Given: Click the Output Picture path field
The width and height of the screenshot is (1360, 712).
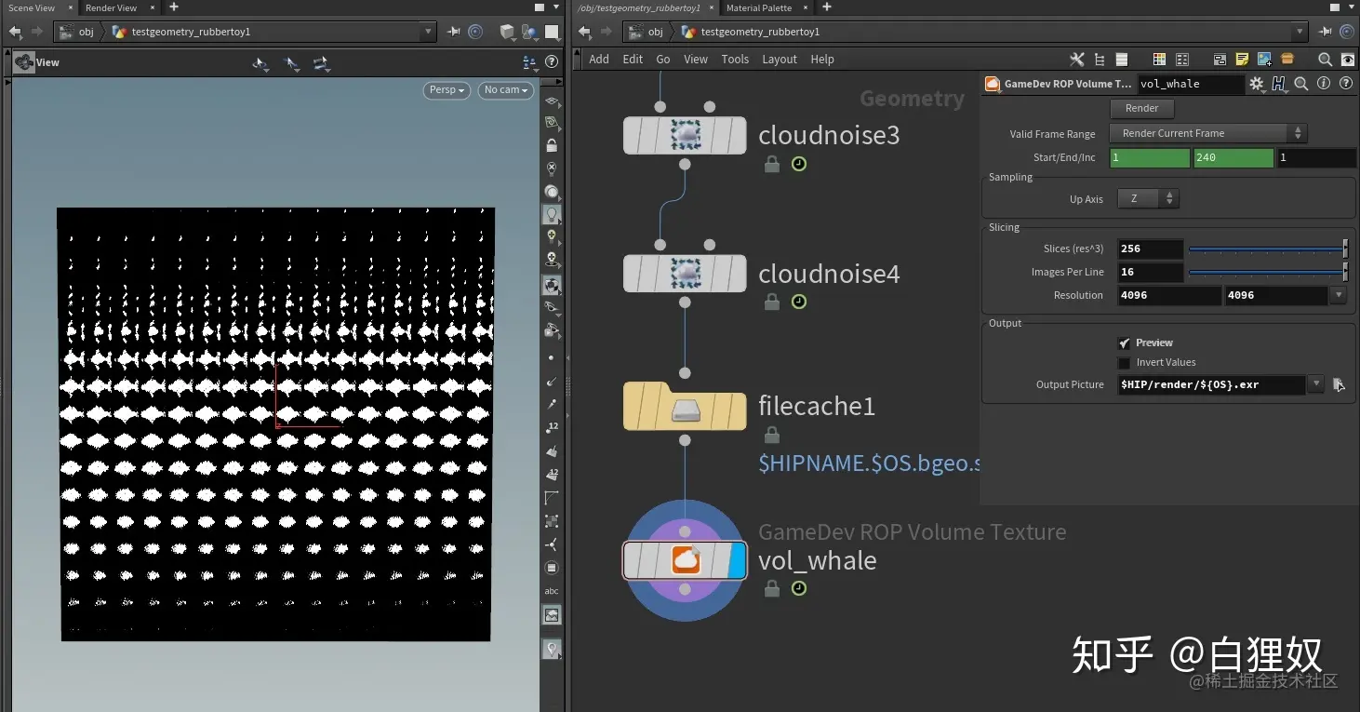Looking at the screenshot, I should tap(1211, 384).
